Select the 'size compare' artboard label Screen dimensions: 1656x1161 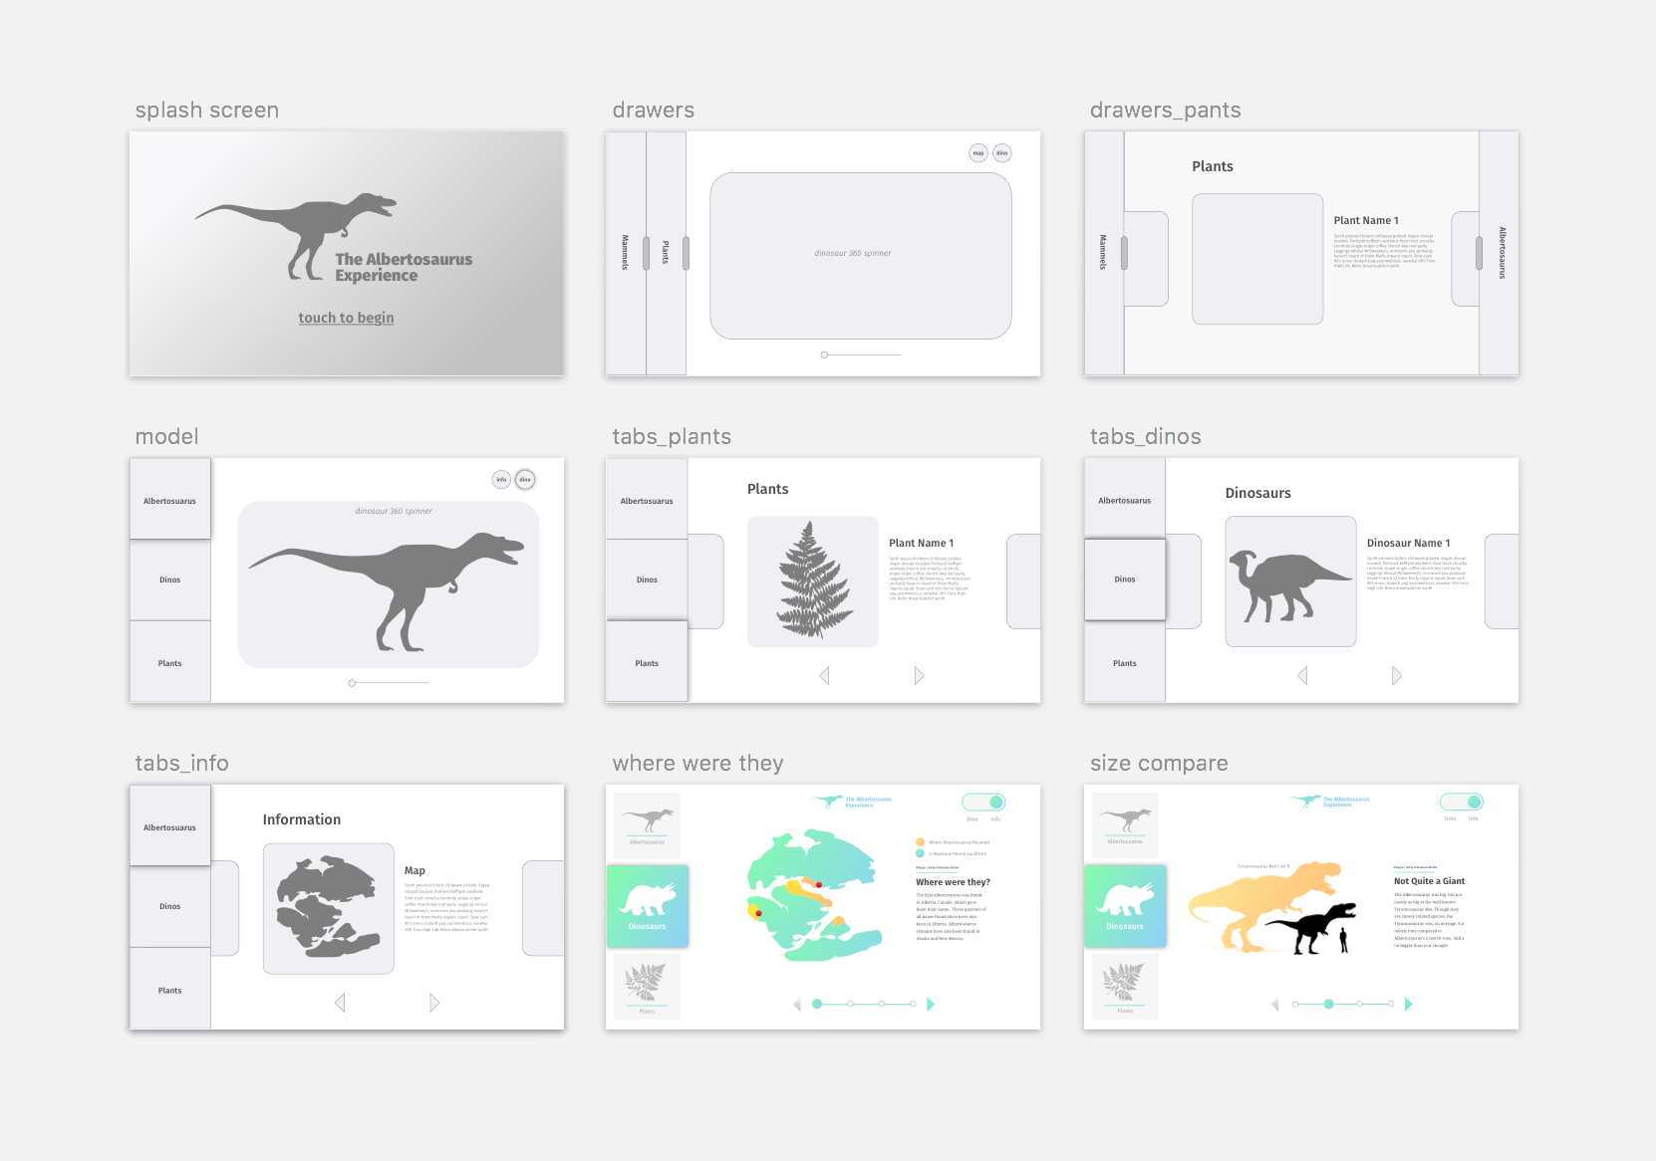(x=1159, y=764)
